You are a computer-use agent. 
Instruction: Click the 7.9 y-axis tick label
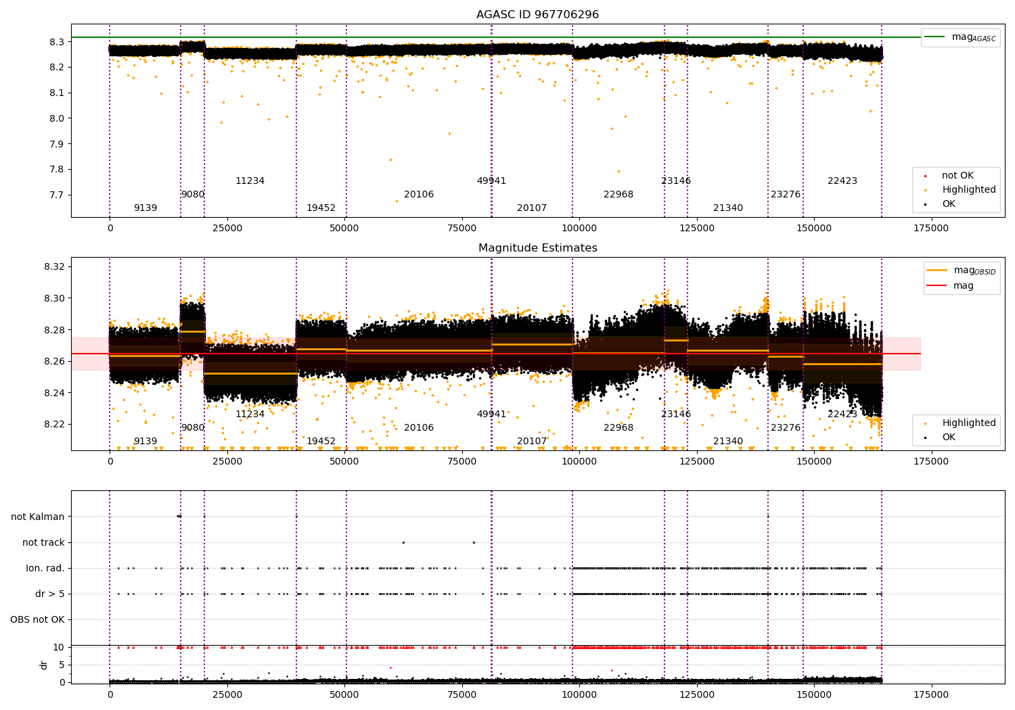(x=58, y=144)
